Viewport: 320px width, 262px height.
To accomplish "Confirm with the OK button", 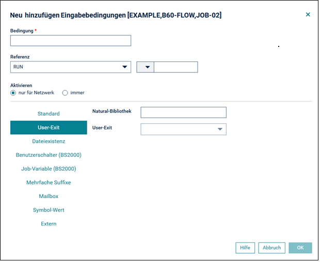I will tap(300, 248).
